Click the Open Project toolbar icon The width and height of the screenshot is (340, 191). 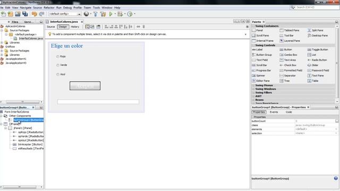point(18,14)
